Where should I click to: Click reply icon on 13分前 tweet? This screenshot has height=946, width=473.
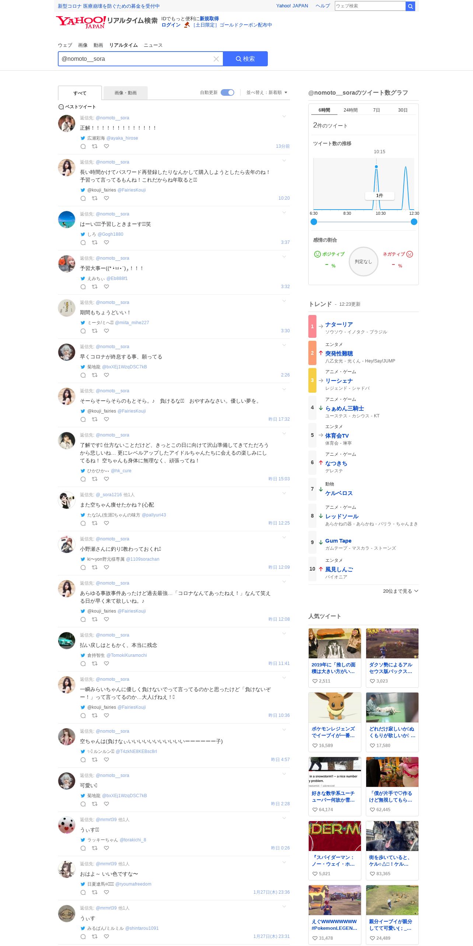point(83,146)
